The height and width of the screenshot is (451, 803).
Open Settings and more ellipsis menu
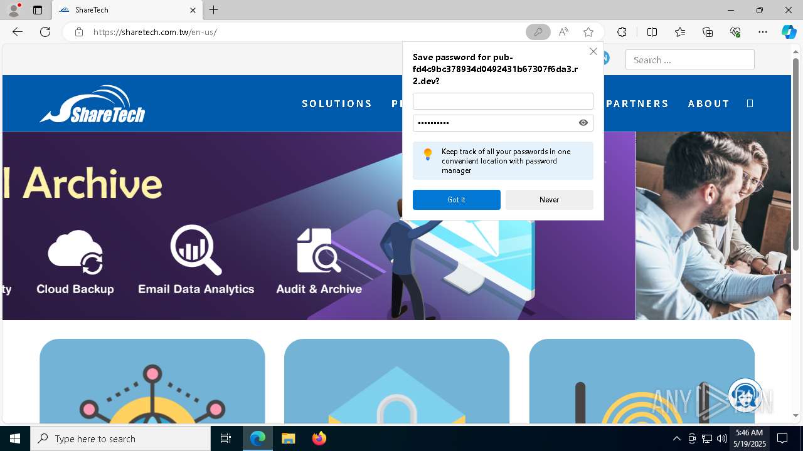[763, 32]
